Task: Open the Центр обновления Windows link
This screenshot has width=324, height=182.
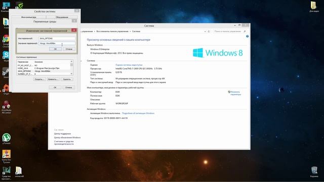Action: (x=67, y=138)
